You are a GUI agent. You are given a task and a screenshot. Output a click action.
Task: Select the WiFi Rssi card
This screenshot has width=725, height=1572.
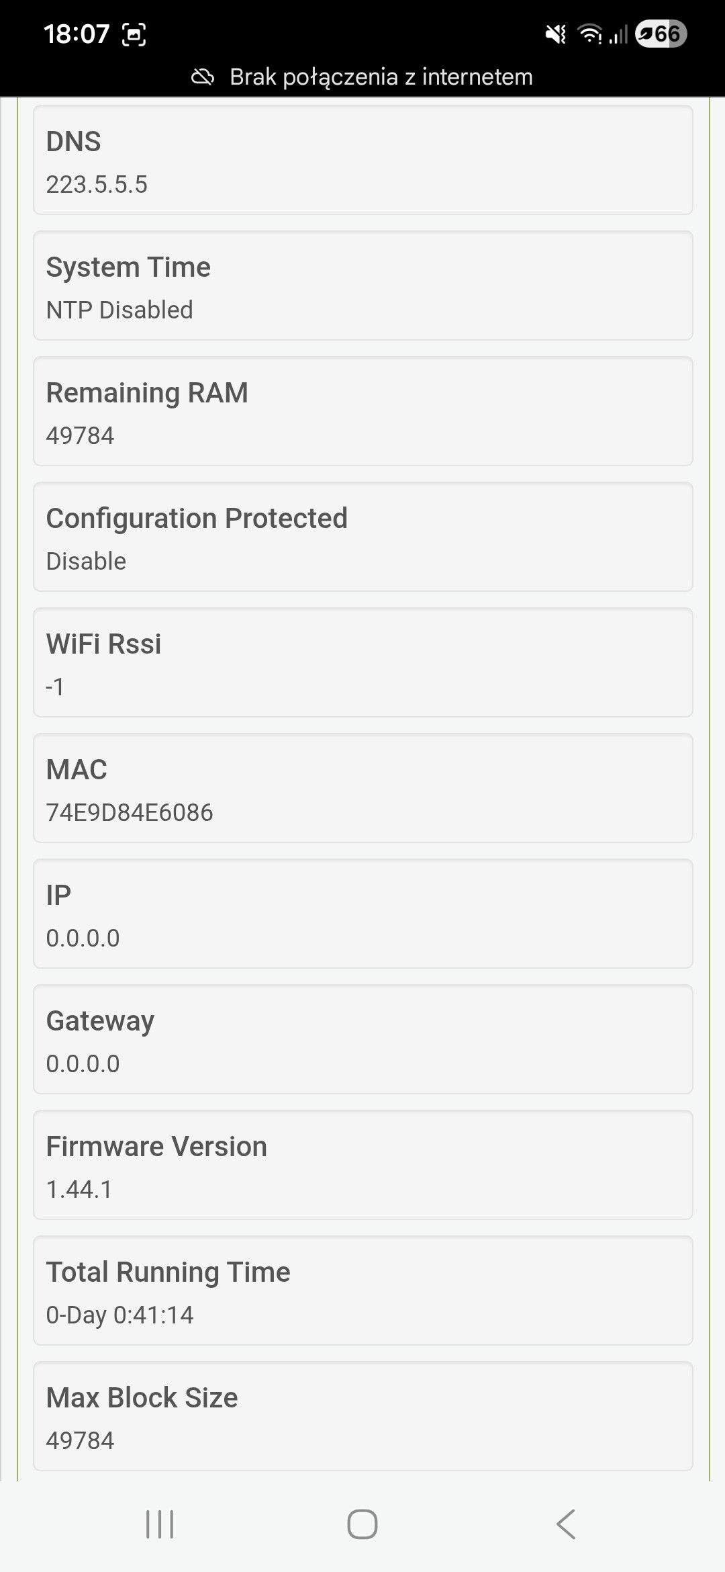coord(362,662)
